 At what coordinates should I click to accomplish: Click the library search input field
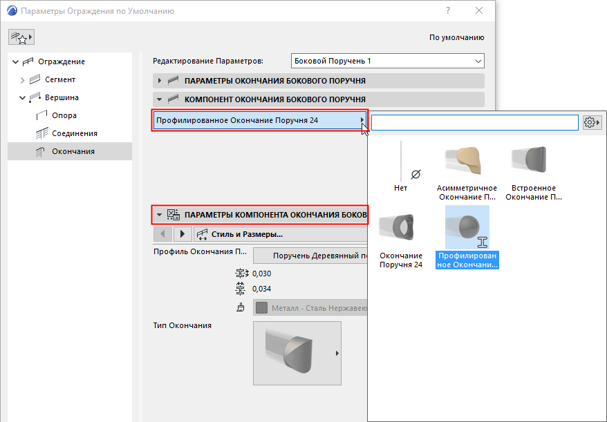(474, 123)
